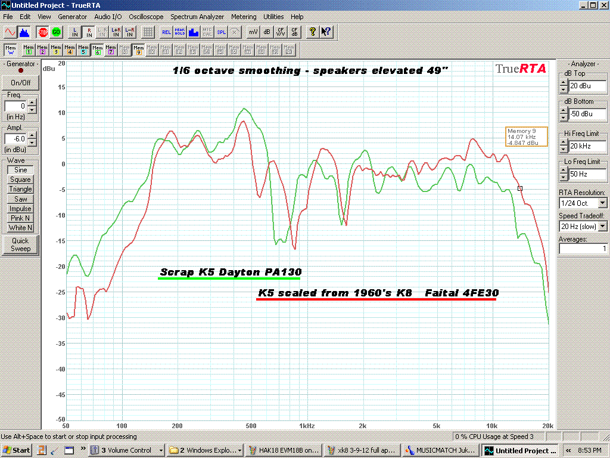Enable REL relative mode
Viewport: 610px width, 458px height.
point(166,32)
